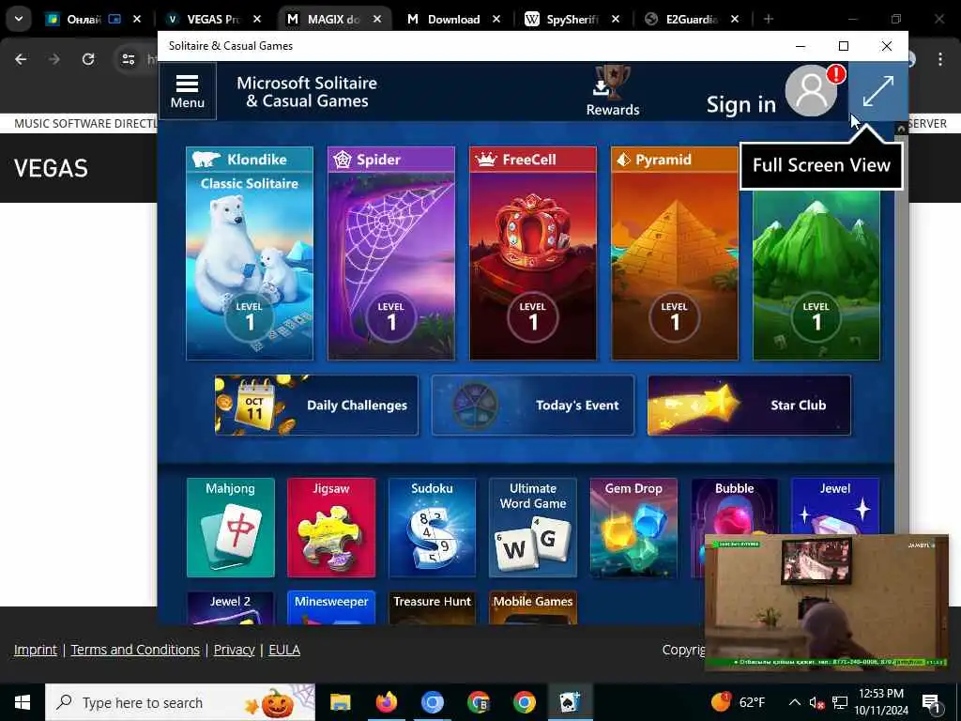Open the Windows Start menu
The image size is (961, 721).
pyautogui.click(x=23, y=702)
